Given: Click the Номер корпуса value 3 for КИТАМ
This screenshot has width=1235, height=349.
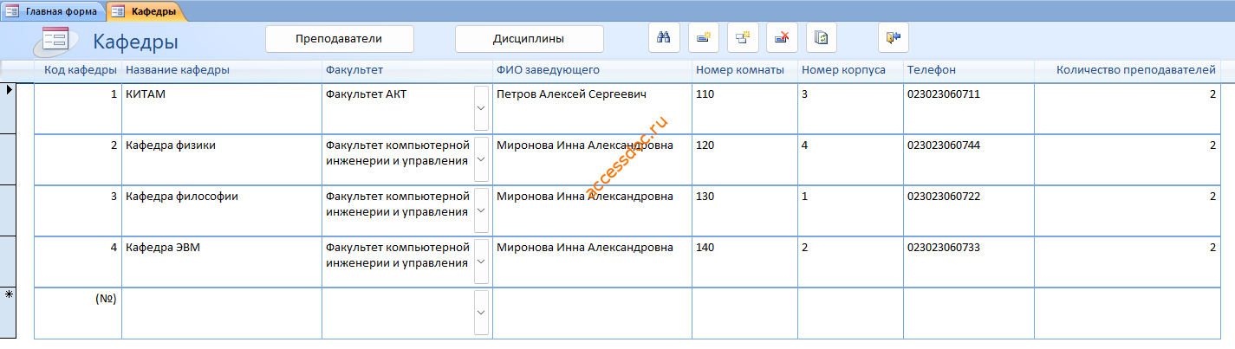Looking at the screenshot, I should click(850, 108).
